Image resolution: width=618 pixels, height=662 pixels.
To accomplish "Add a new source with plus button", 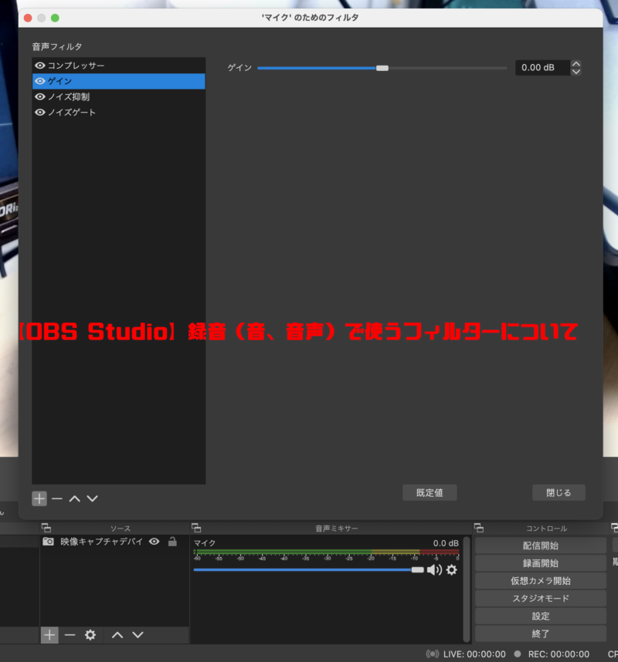I will pyautogui.click(x=49, y=634).
